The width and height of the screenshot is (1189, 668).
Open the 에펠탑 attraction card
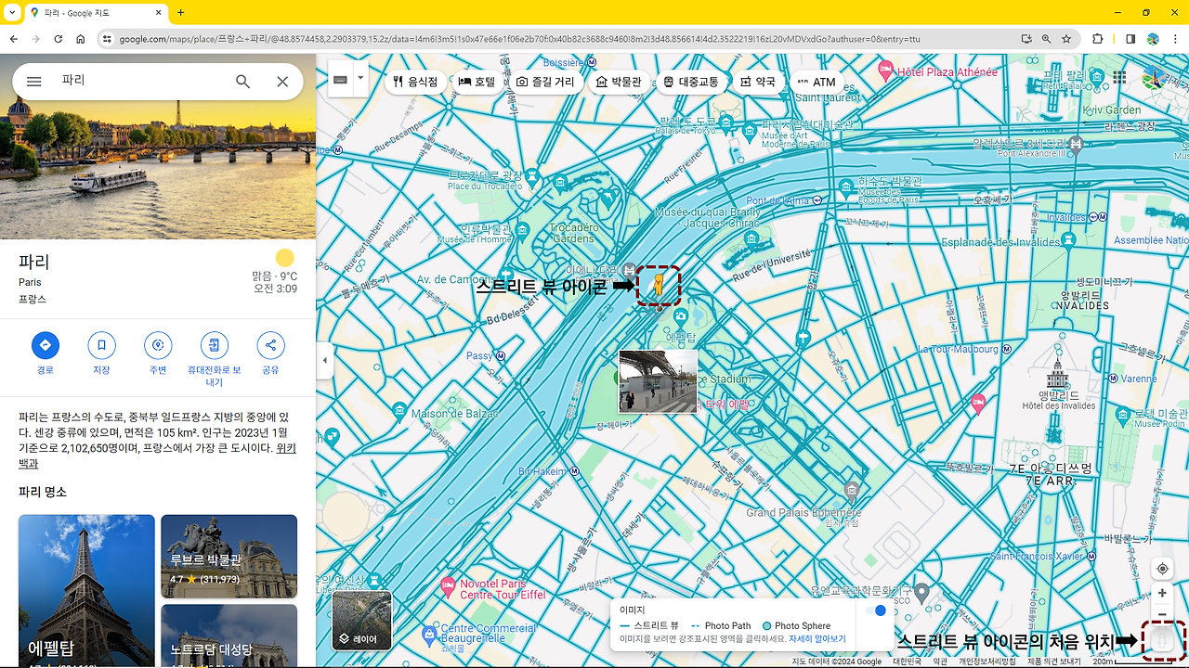[86, 591]
